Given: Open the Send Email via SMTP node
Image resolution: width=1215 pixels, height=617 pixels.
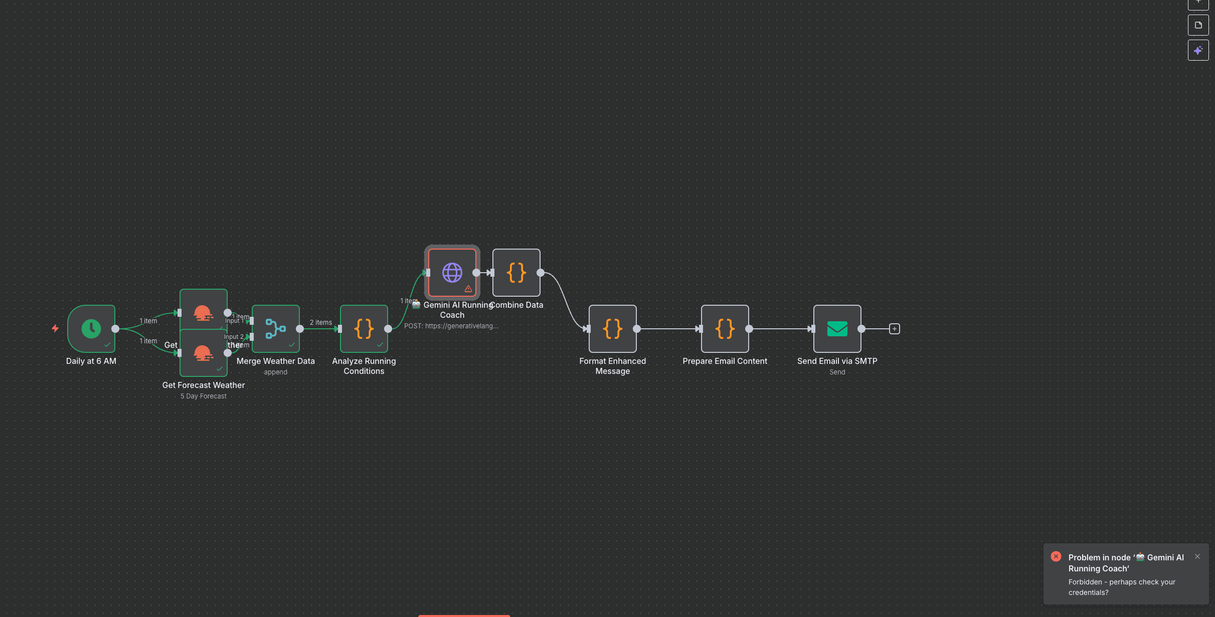Looking at the screenshot, I should tap(836, 329).
